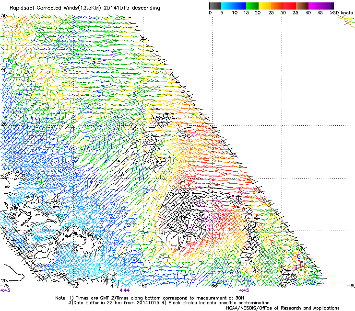355x311 pixels.
Task: Click the '15' legend scale label
Action: coord(246,13)
